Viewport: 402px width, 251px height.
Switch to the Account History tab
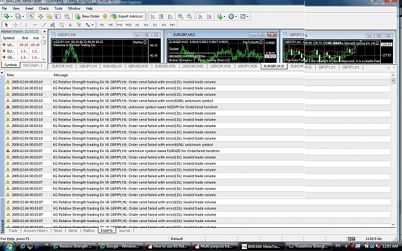(x=35, y=230)
